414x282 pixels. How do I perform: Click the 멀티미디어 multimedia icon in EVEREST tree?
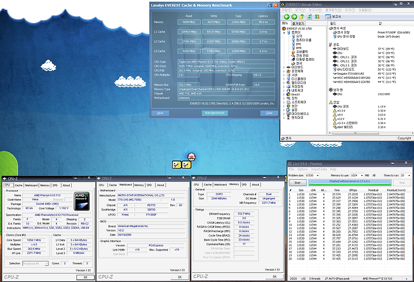(289, 83)
